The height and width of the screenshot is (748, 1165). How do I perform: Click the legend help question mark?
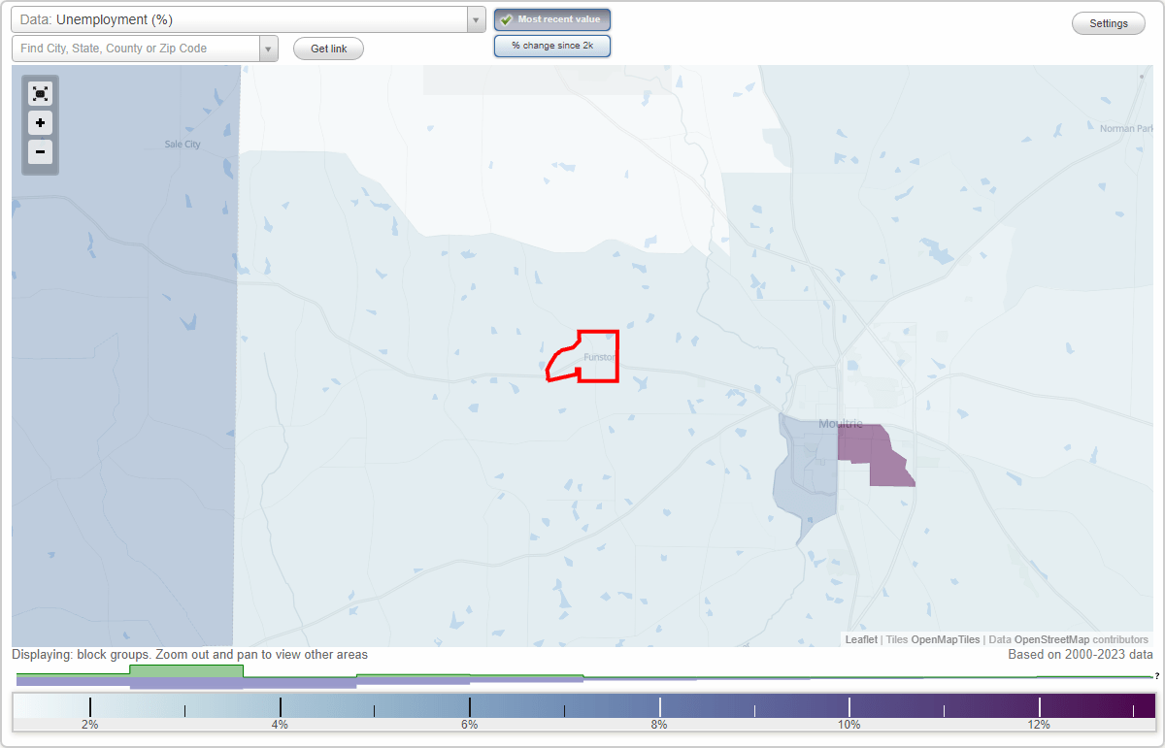click(x=1158, y=677)
